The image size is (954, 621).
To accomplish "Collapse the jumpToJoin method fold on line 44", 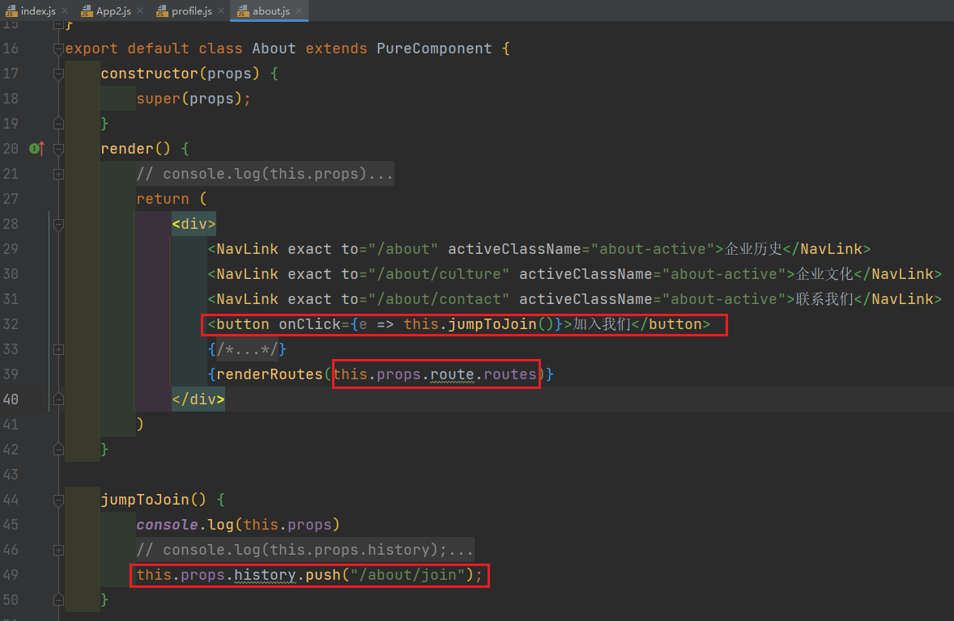I will [58, 500].
